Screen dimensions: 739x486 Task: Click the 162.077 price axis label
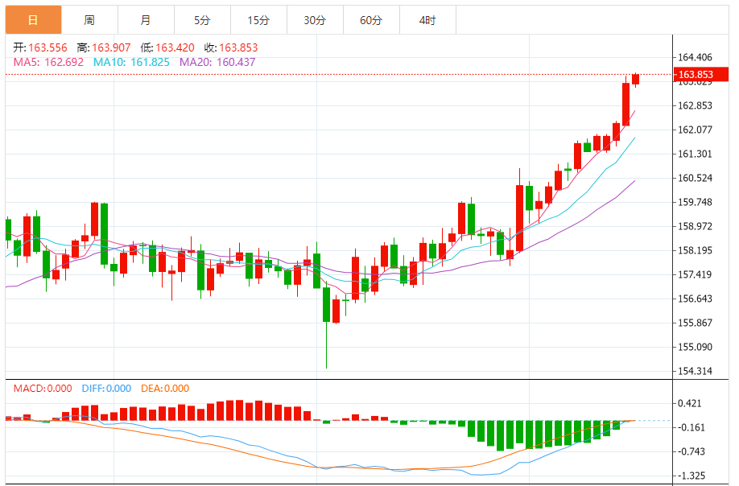point(695,130)
